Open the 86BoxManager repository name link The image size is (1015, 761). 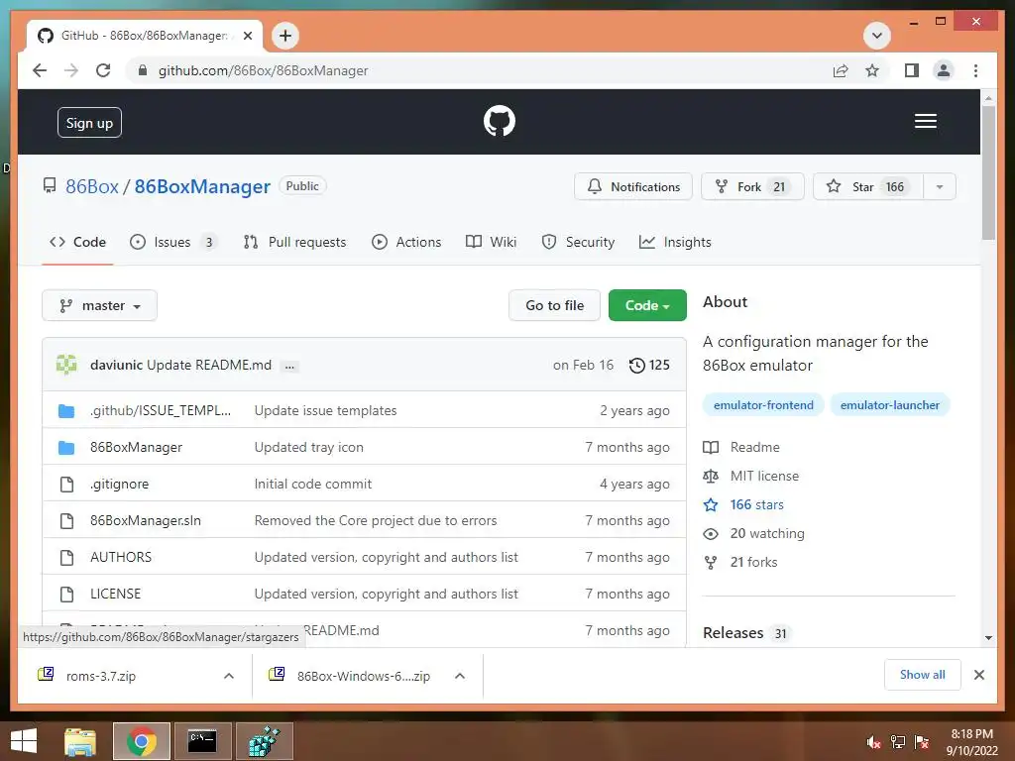coord(202,186)
